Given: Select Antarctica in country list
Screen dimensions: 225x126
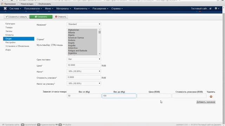Looking at the screenshot, I should [x=82, y=48].
